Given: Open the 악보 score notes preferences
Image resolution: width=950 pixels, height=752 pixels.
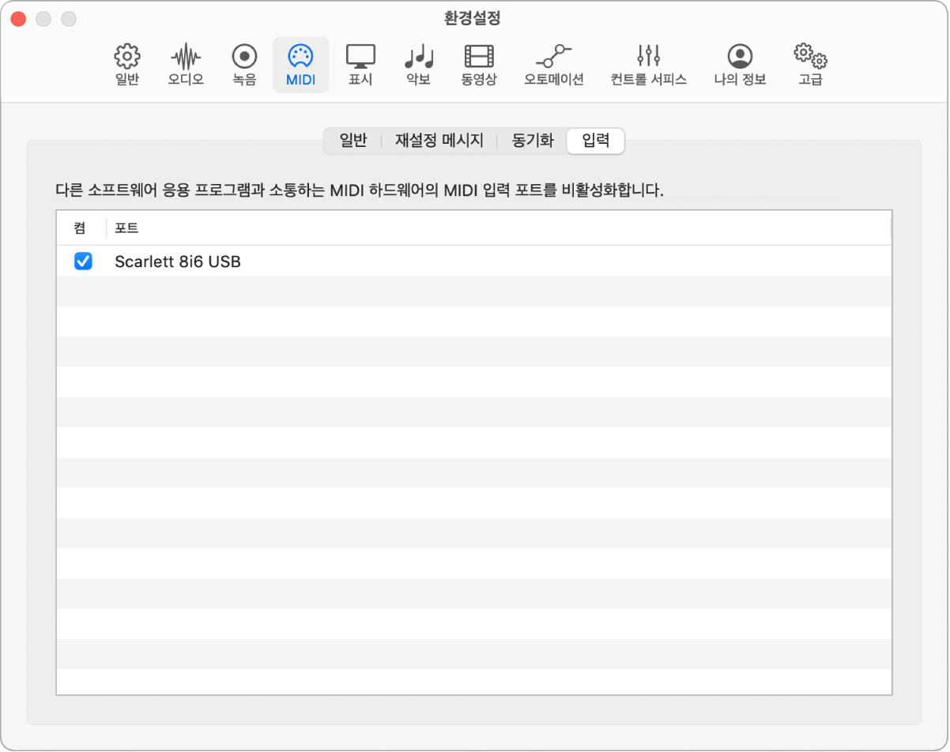Looking at the screenshot, I should [x=419, y=65].
